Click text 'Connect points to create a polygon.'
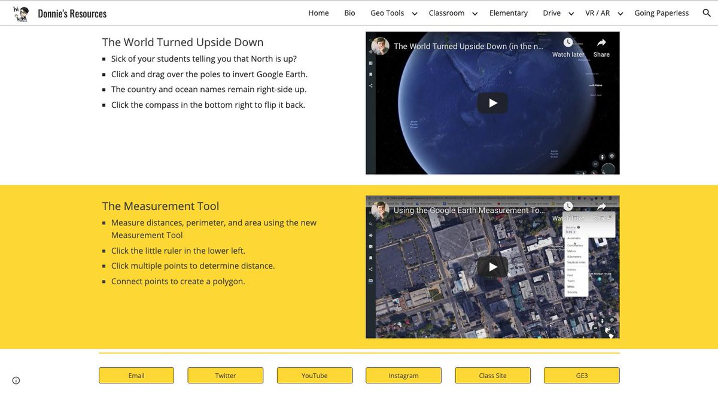 coord(178,281)
